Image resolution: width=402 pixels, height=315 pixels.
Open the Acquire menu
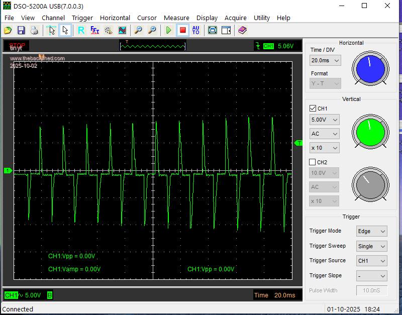click(235, 18)
